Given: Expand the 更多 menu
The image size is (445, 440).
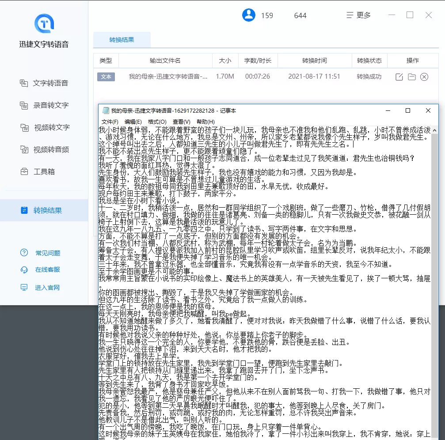Looking at the screenshot, I should tap(359, 15).
